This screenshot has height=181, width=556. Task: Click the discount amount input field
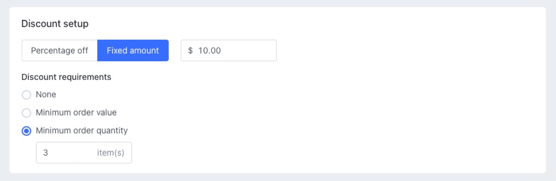click(x=235, y=50)
